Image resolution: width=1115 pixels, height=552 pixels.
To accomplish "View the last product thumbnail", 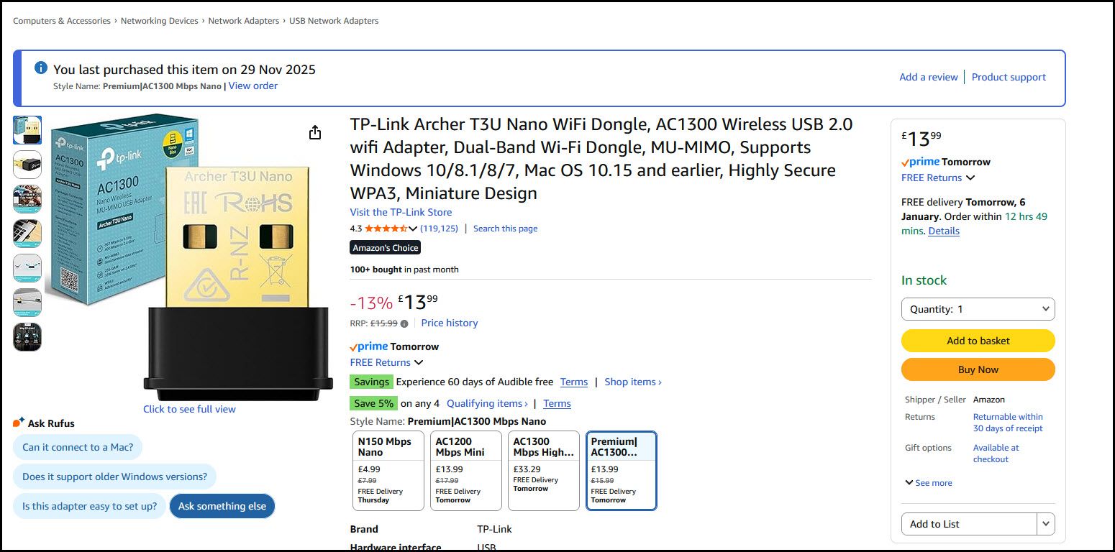I will pos(27,337).
